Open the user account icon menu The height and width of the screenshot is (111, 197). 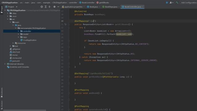click(171, 2)
